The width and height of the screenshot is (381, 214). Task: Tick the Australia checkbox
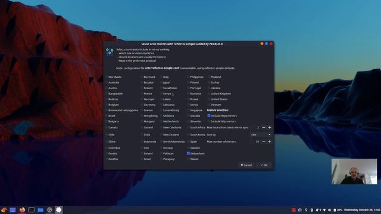click(x=107, y=83)
